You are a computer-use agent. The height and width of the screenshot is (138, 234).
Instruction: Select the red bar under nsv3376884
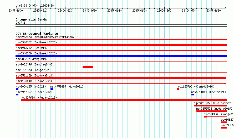124,100
